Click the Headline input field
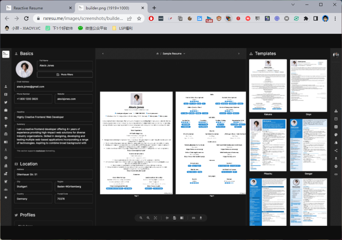Screen dimensions: 342x240 54,117
